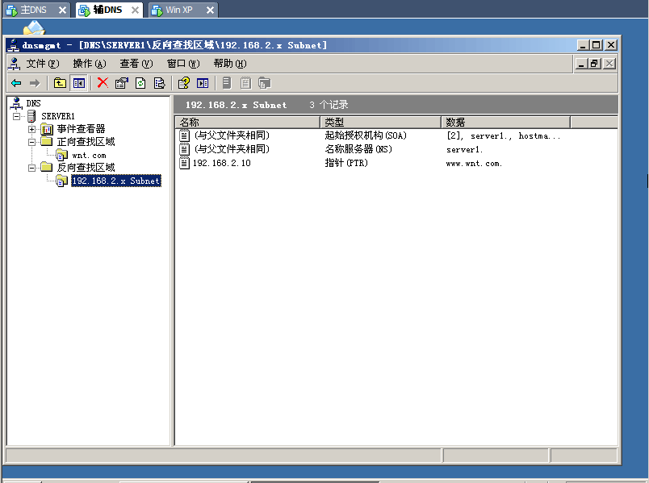Switch to the Win XP tab
The image size is (649, 483).
179,10
